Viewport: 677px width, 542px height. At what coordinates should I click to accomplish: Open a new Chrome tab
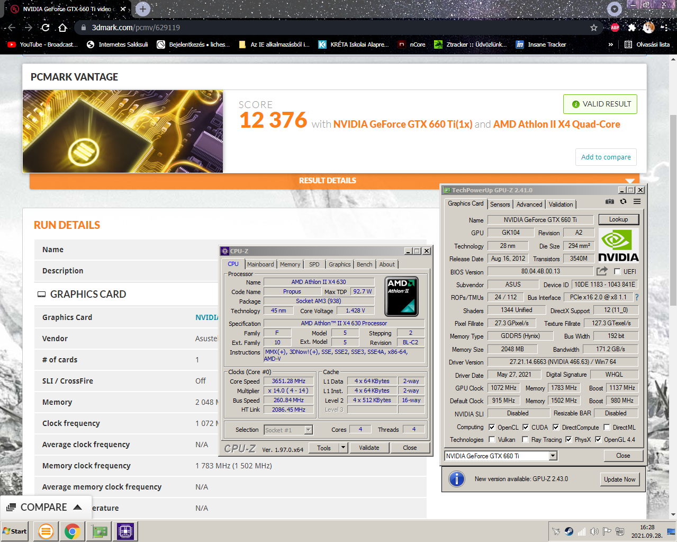(x=143, y=9)
